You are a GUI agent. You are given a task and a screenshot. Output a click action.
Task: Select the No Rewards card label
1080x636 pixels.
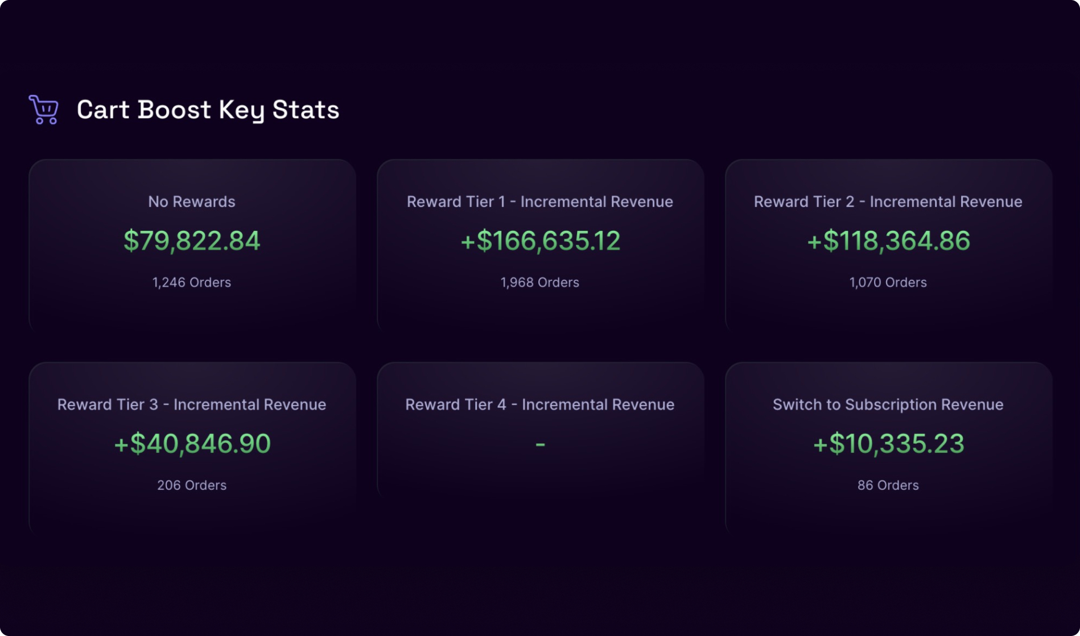click(x=192, y=201)
